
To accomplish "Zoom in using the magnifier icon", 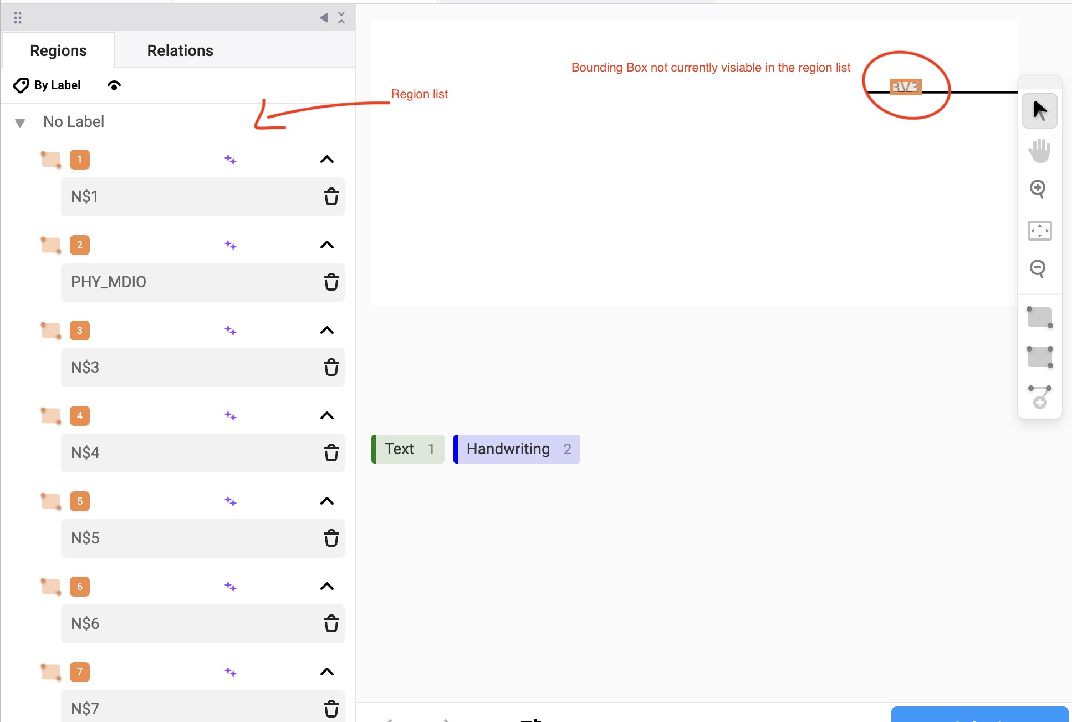I will click(1038, 189).
